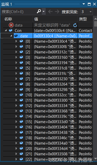The image size is (97, 165).
Task: Expand array element [2]
Action: [16, 52]
